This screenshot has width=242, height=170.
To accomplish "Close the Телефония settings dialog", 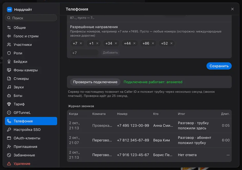I will 232,9.
